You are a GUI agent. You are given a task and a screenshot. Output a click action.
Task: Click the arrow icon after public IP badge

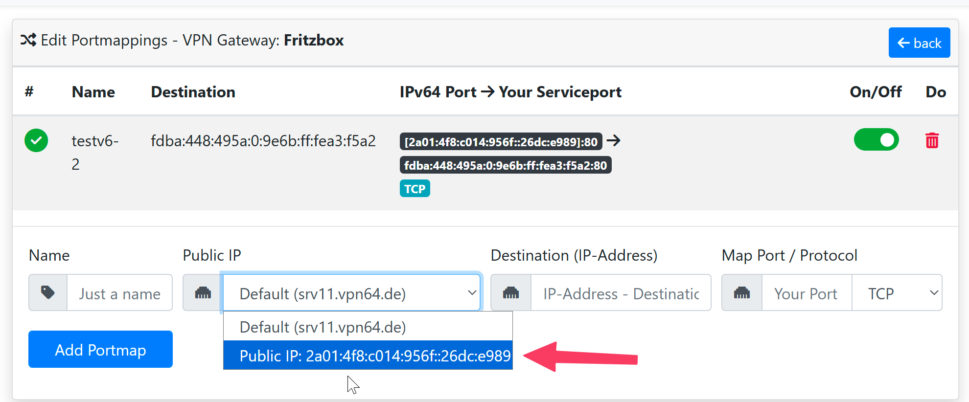pos(614,141)
